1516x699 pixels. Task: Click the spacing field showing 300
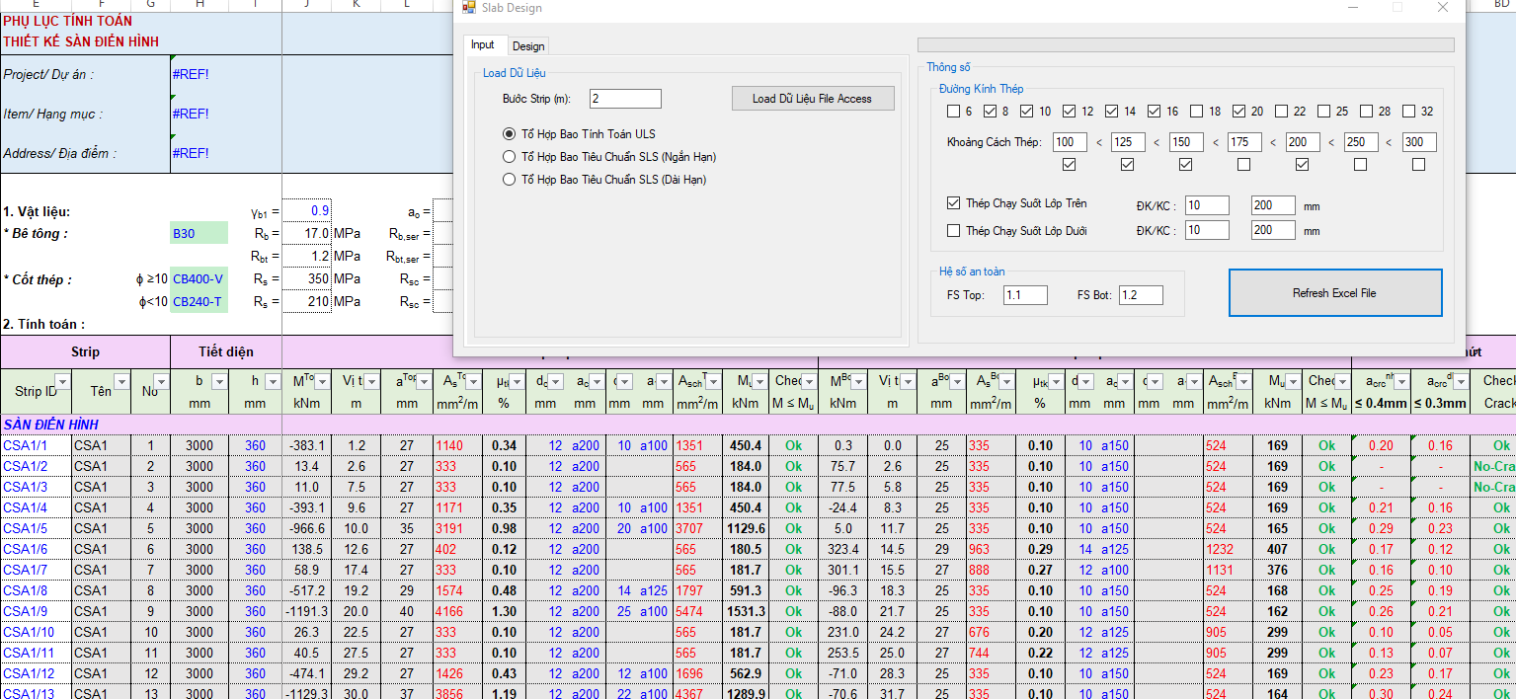pyautogui.click(x=1419, y=142)
